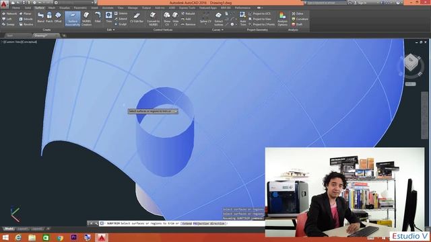Screen dimensions: 431x242
Task: Switch to the Manage ribbon tab
Action: (133, 8)
